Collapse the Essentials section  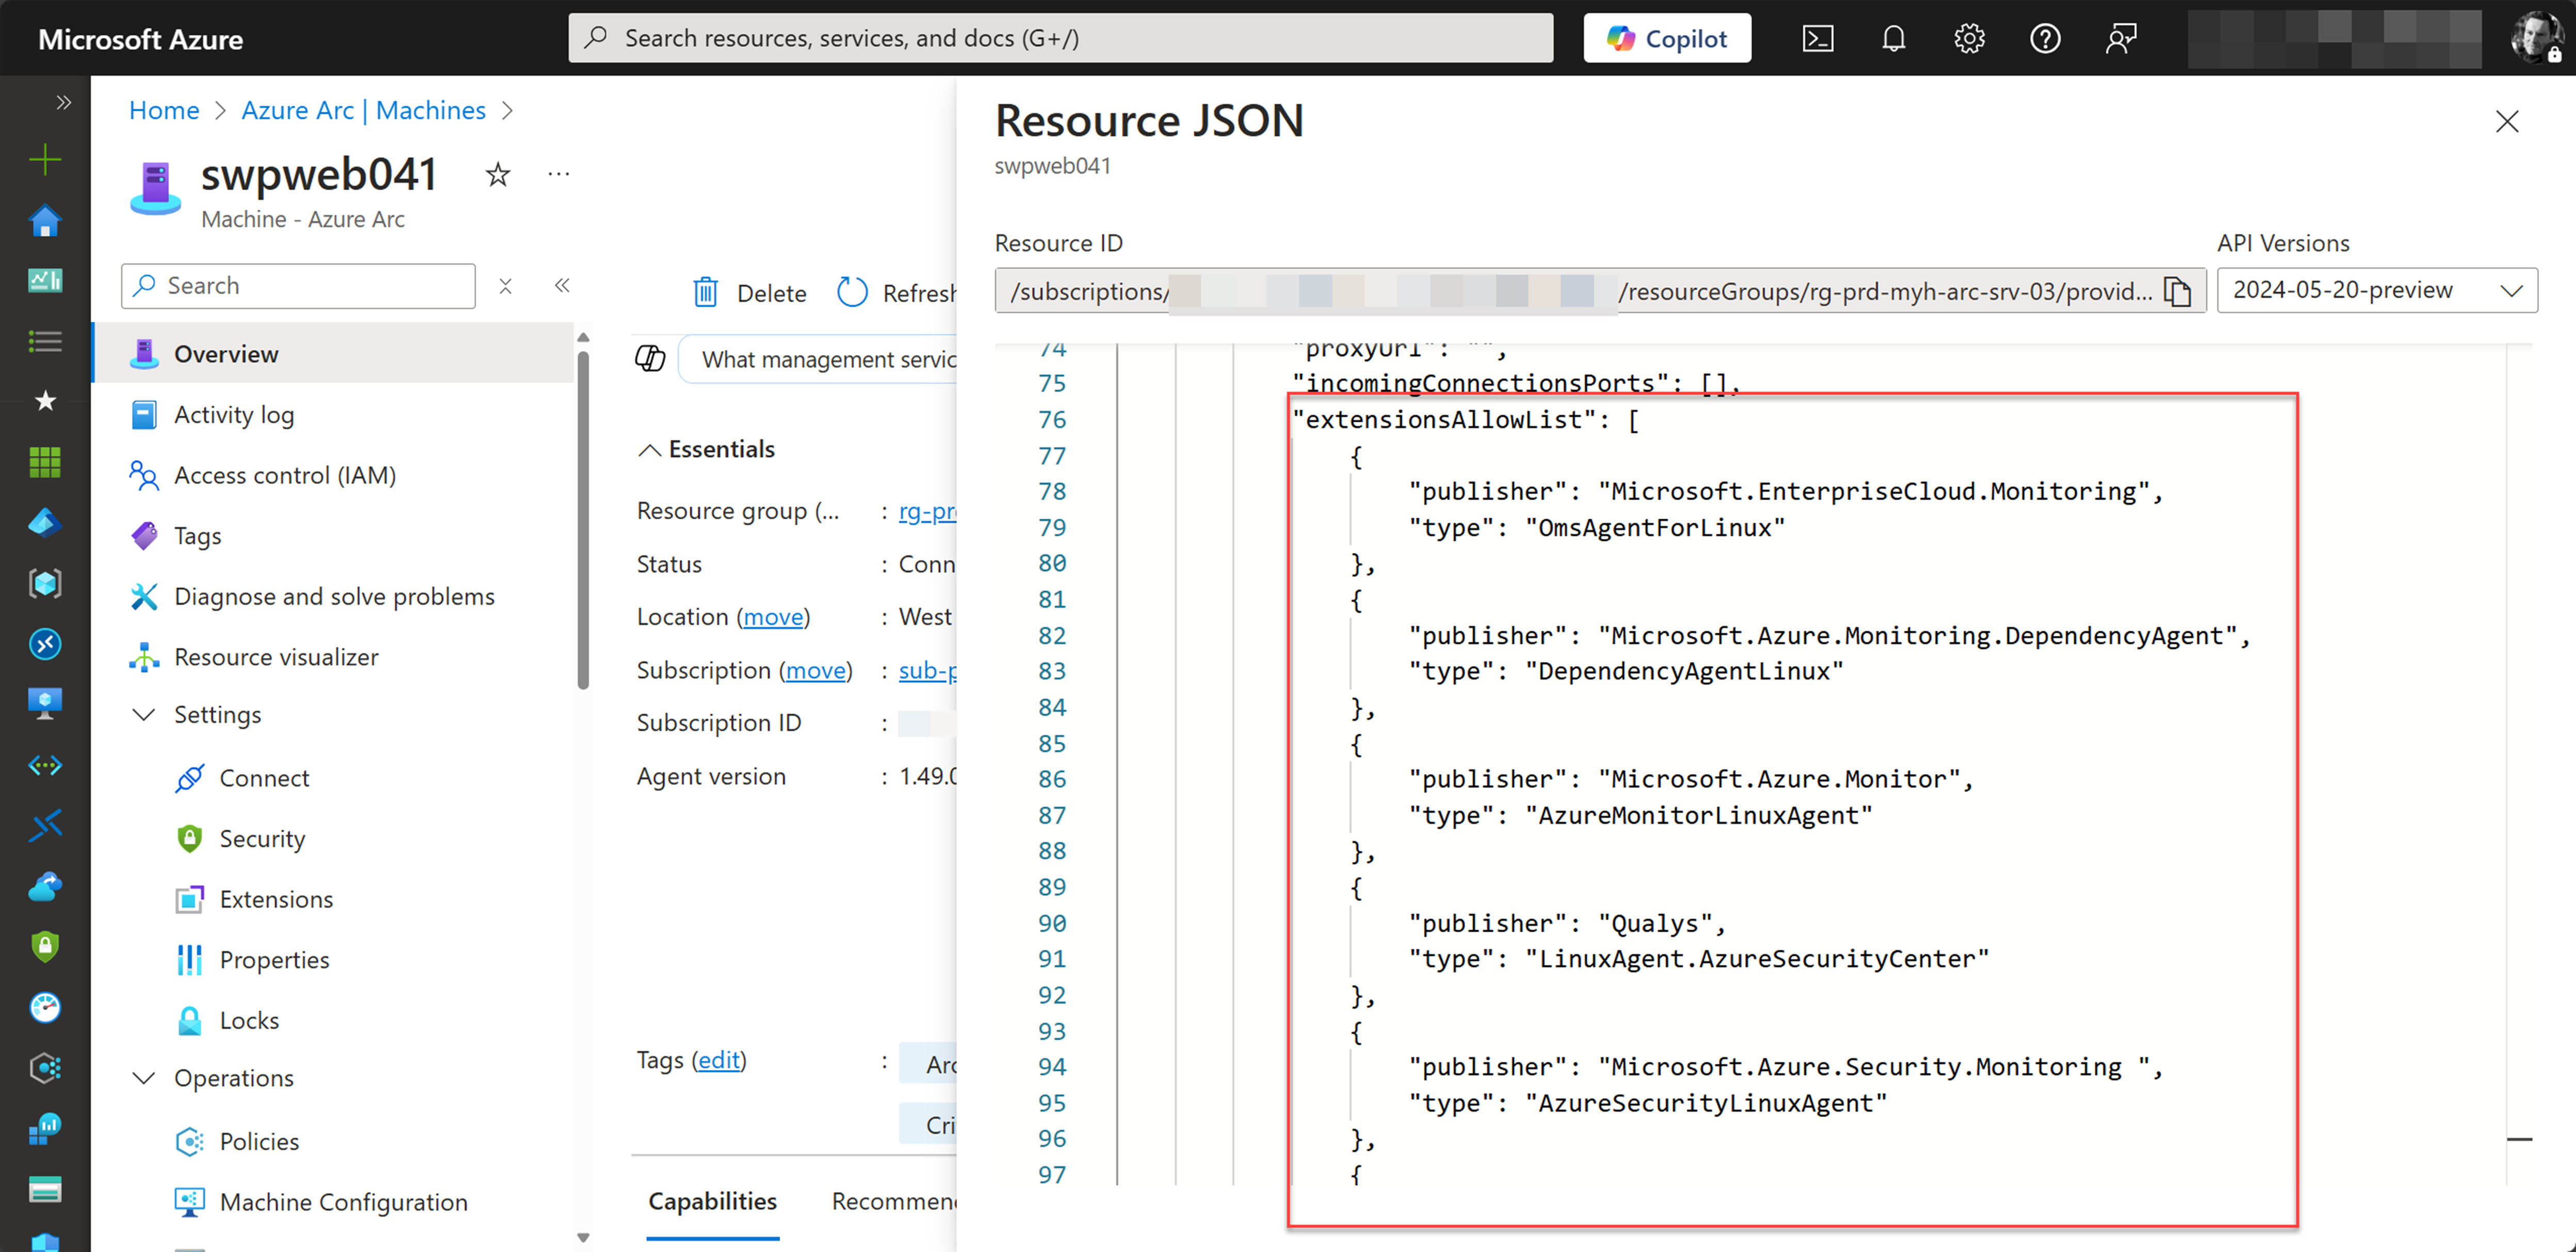pyautogui.click(x=650, y=449)
